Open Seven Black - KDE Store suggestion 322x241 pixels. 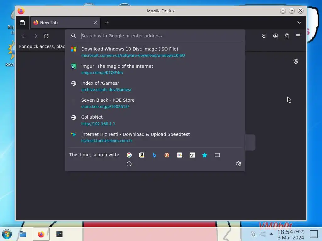pos(155,103)
